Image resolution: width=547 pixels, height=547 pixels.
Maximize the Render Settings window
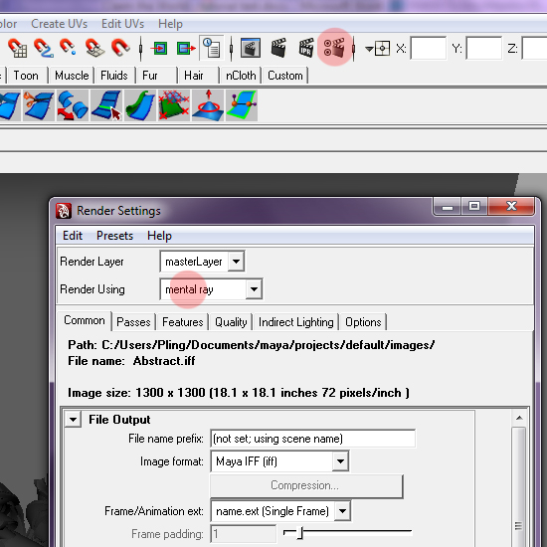tap(474, 207)
